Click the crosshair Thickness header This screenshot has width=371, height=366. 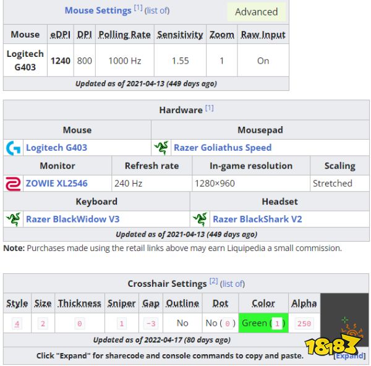pyautogui.click(x=80, y=304)
